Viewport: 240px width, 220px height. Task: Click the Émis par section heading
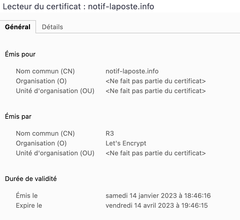(x=18, y=117)
